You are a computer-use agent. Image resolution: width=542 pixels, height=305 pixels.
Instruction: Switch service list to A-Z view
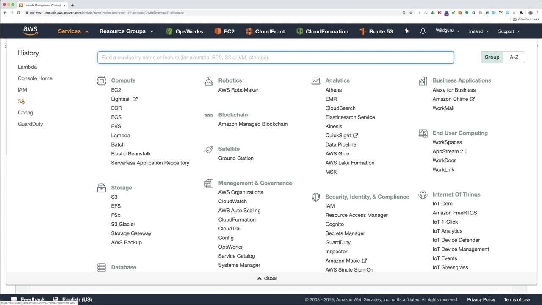point(514,57)
